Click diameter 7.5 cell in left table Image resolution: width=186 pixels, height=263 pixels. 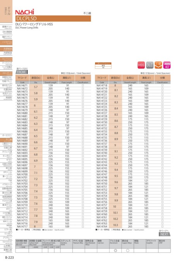tap(36, 197)
